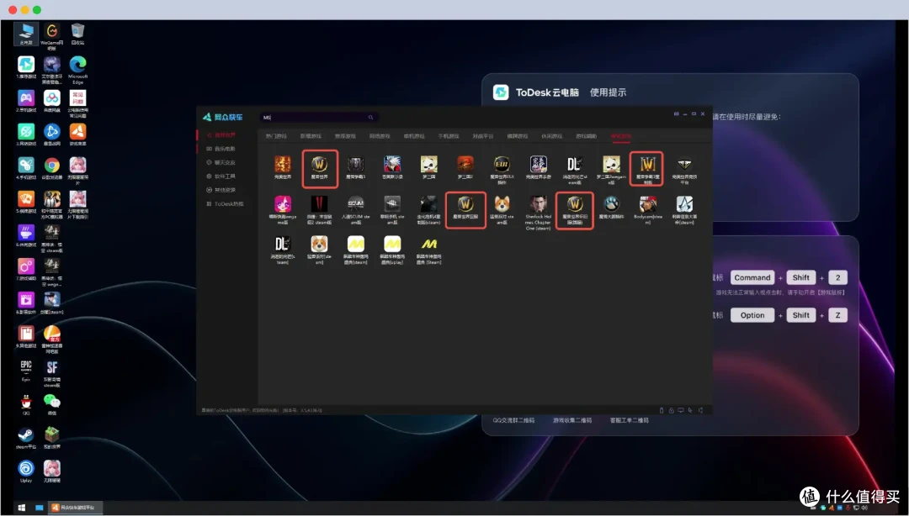Click QQ交流群二维码 in ToDesk panel

(x=513, y=420)
